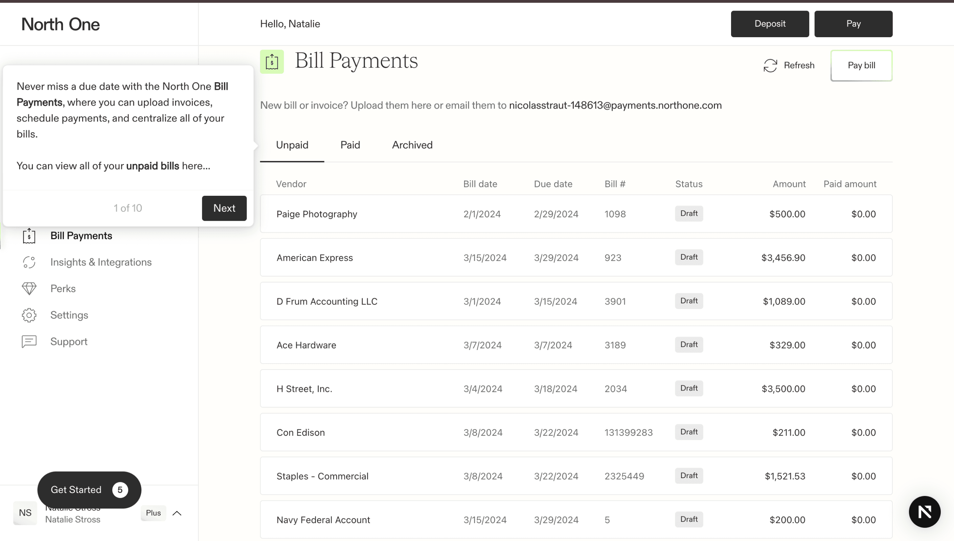Click the Deposit button
Image resolution: width=954 pixels, height=541 pixels.
click(x=770, y=24)
